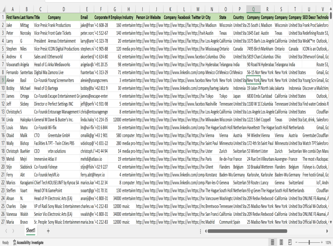333x246 pixels.
Task: Click the Select All corner triangle
Action: (x=3, y=9)
